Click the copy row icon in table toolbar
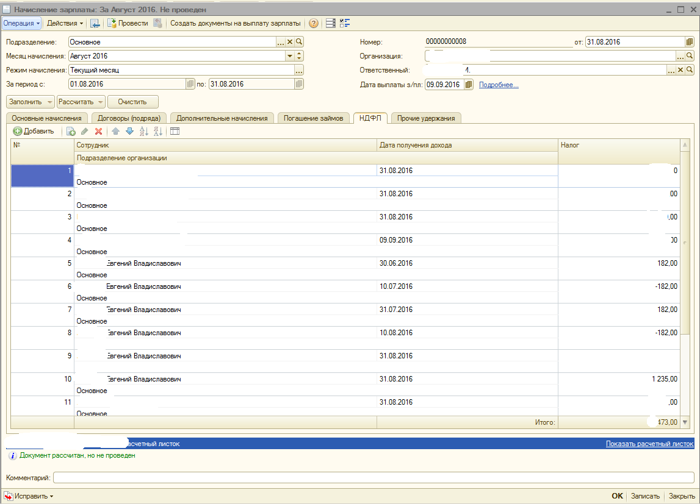 (x=71, y=131)
